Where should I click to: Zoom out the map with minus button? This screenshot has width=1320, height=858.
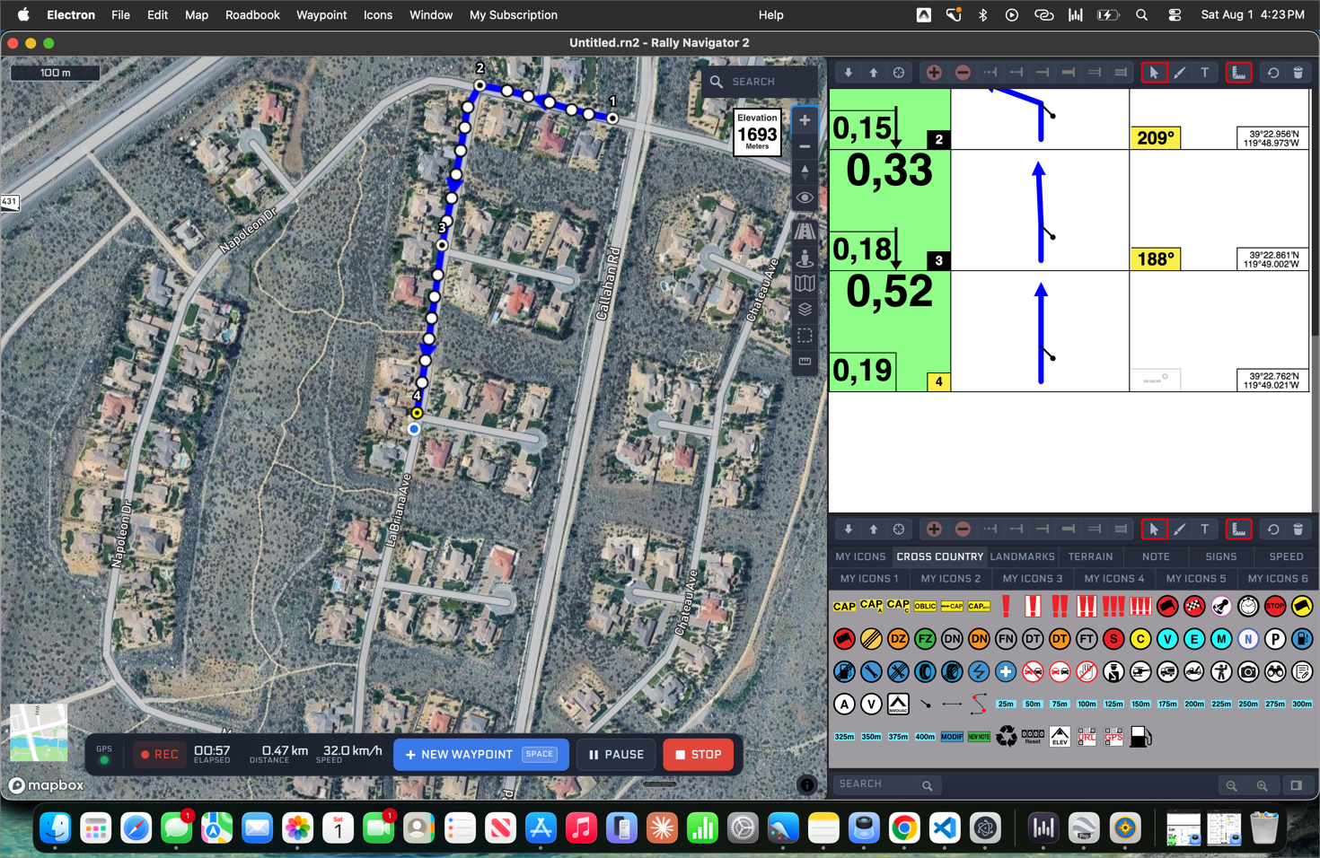pyautogui.click(x=805, y=146)
